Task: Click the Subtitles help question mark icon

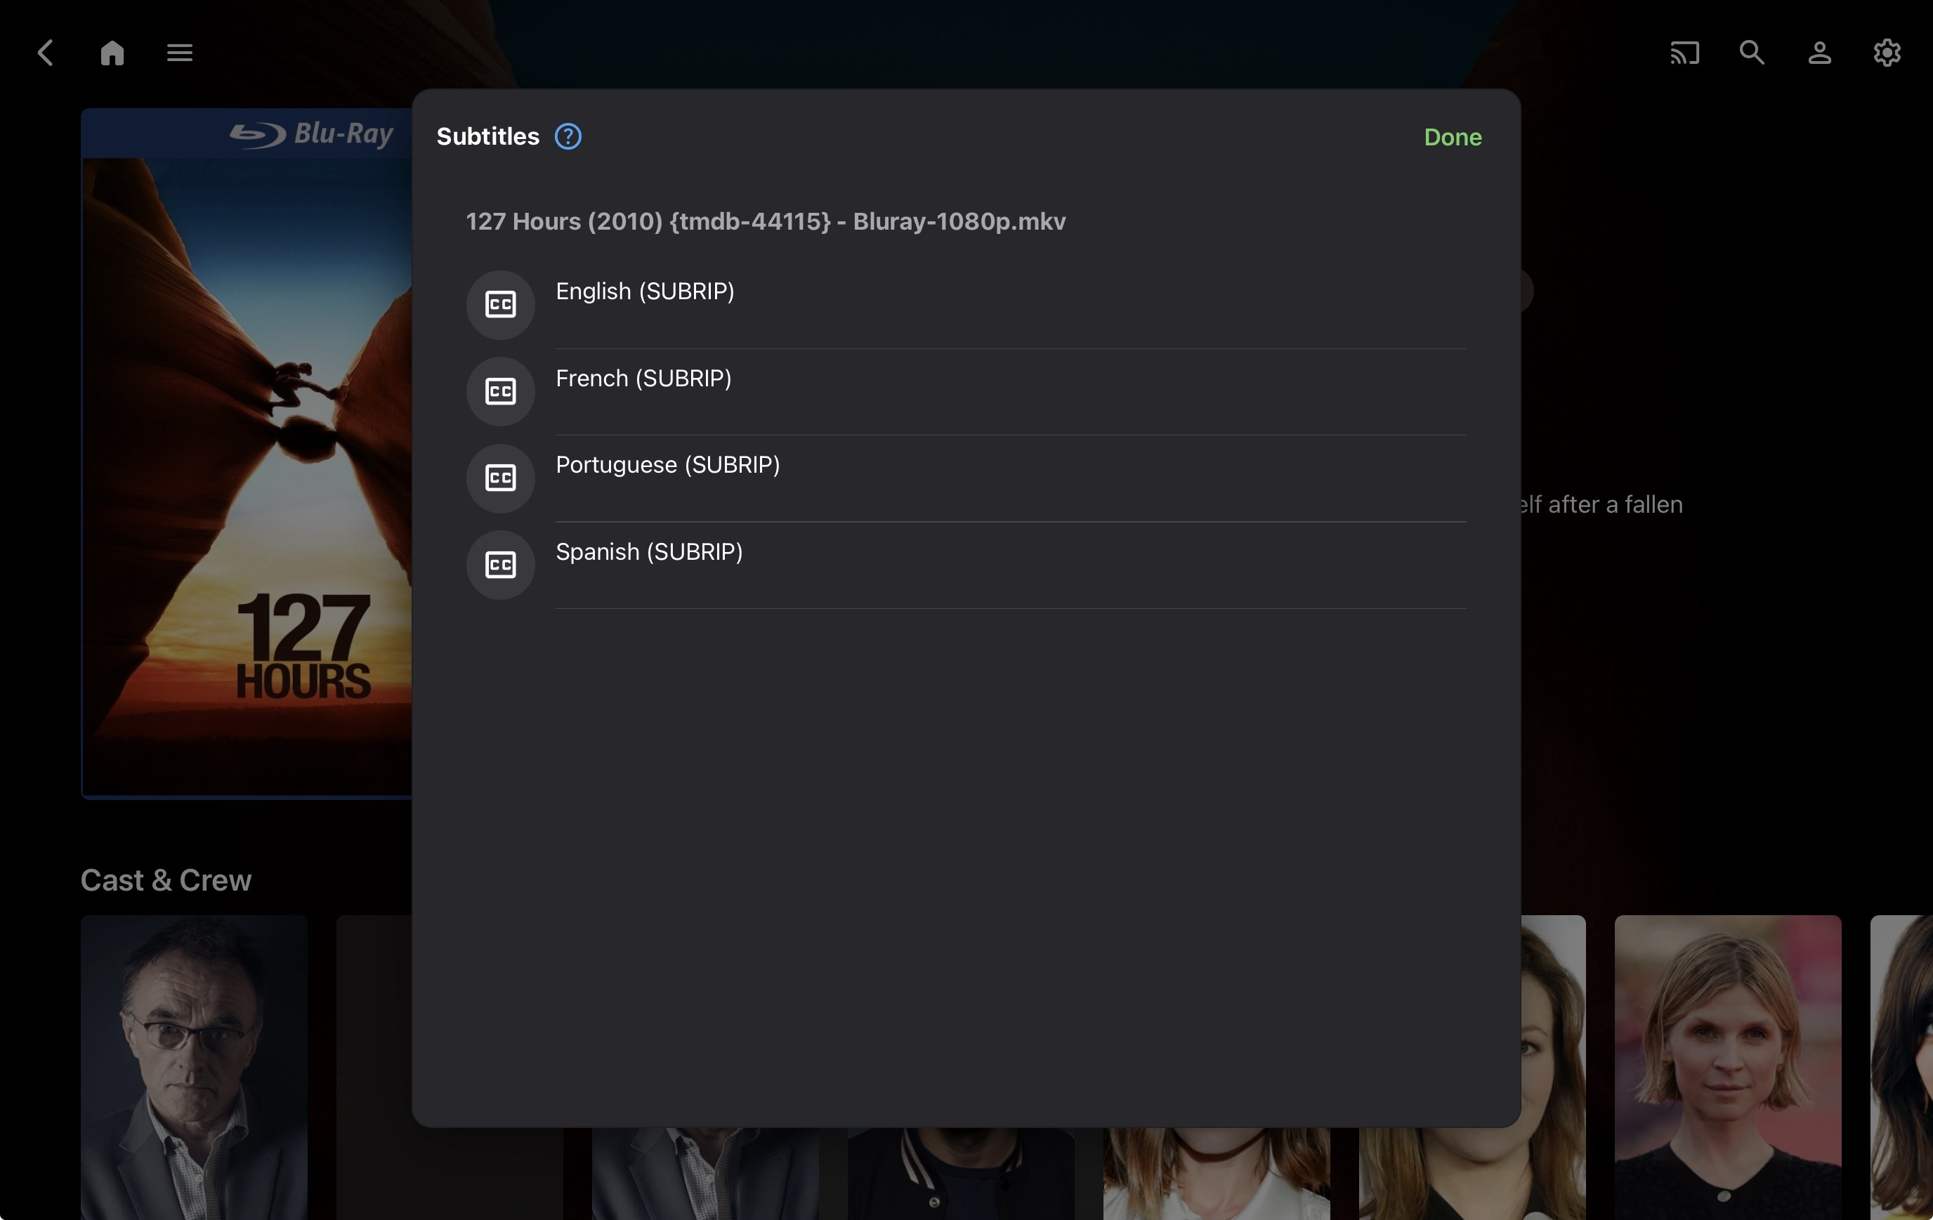Action: (x=568, y=136)
